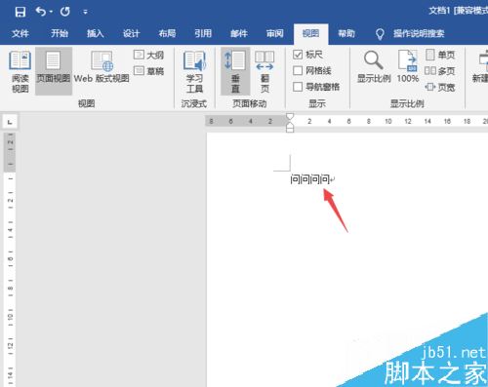Click the 新建 new window icon
The image size is (488, 387).
tap(481, 67)
